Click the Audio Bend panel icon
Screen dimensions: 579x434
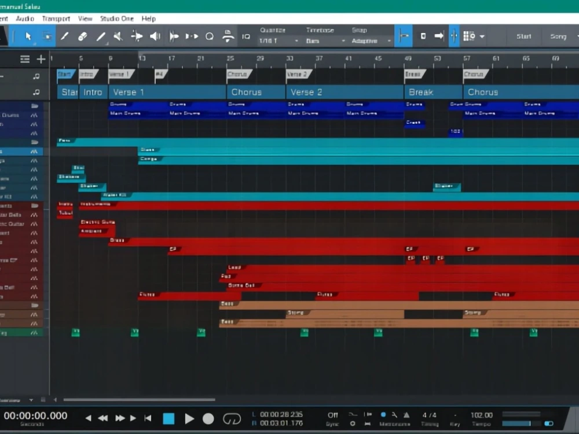(x=192, y=36)
